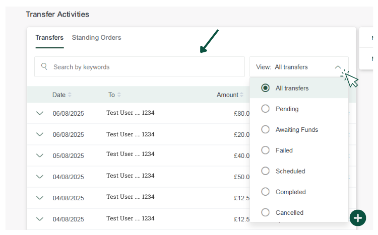The height and width of the screenshot is (235, 378).
Task: Choose the Awaiting Funds filter
Action: click(x=266, y=129)
